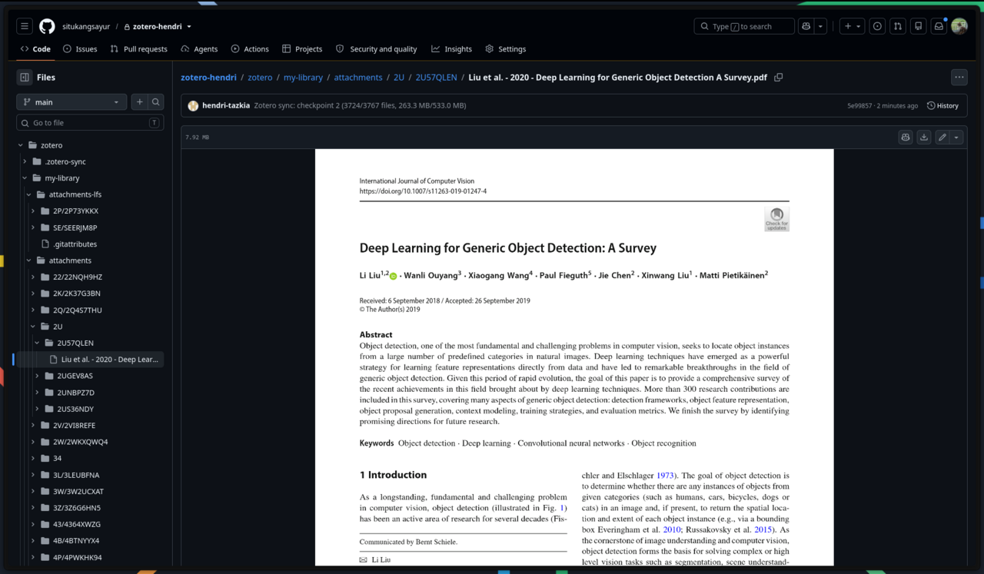Open the 2K/2K37G3BN folder
The height and width of the screenshot is (574, 984).
[77, 294]
